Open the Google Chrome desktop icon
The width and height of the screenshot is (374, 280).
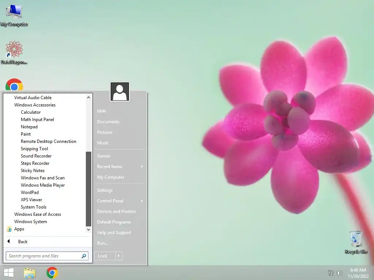pos(14,85)
